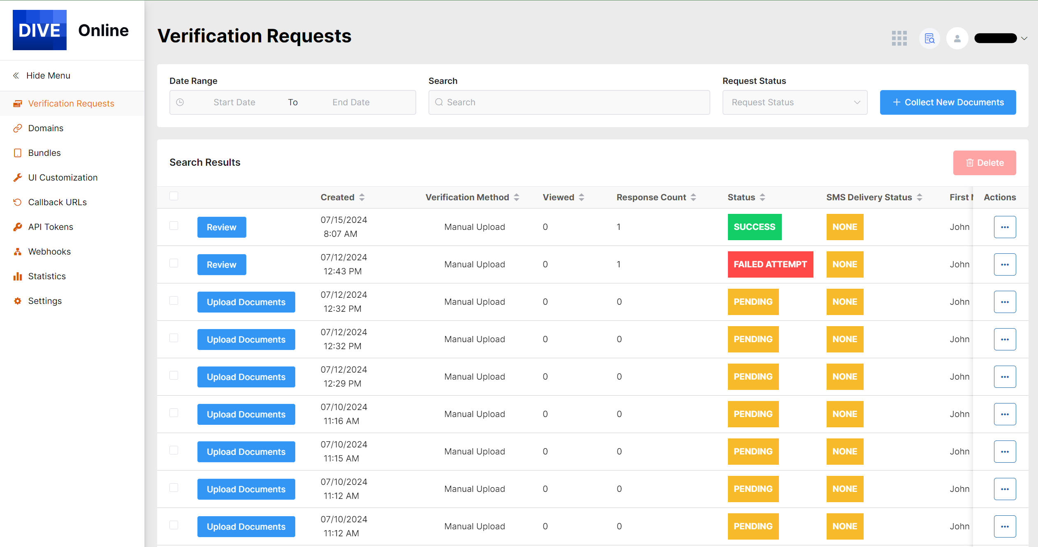Click Review for the 07/15/2024 request
Screen dimensions: 1038x547
[221, 227]
